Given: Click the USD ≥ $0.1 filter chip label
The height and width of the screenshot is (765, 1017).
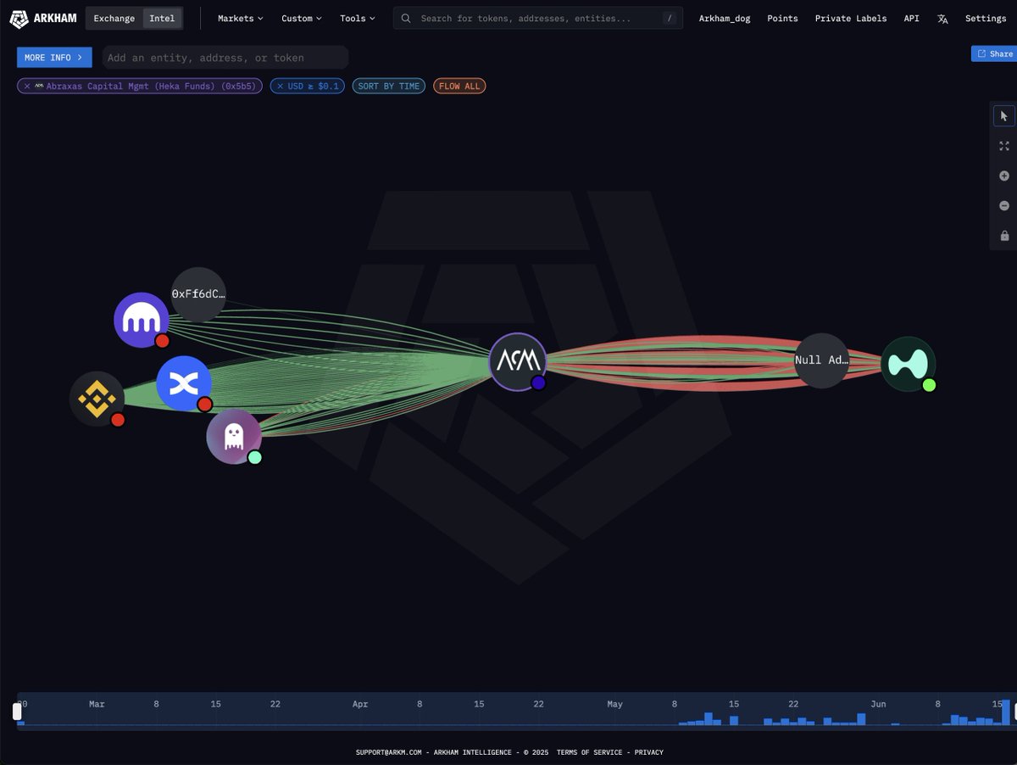Looking at the screenshot, I should pyautogui.click(x=313, y=86).
